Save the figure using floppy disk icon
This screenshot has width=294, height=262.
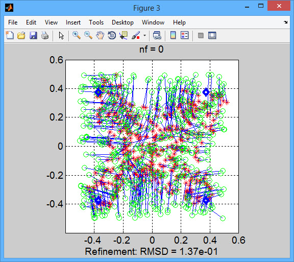coord(33,35)
